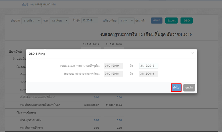This screenshot has height=132, width=222.
Task: Click the report title งบแสดงฐานะการเงิน 12 เดือน
Action: point(146,35)
